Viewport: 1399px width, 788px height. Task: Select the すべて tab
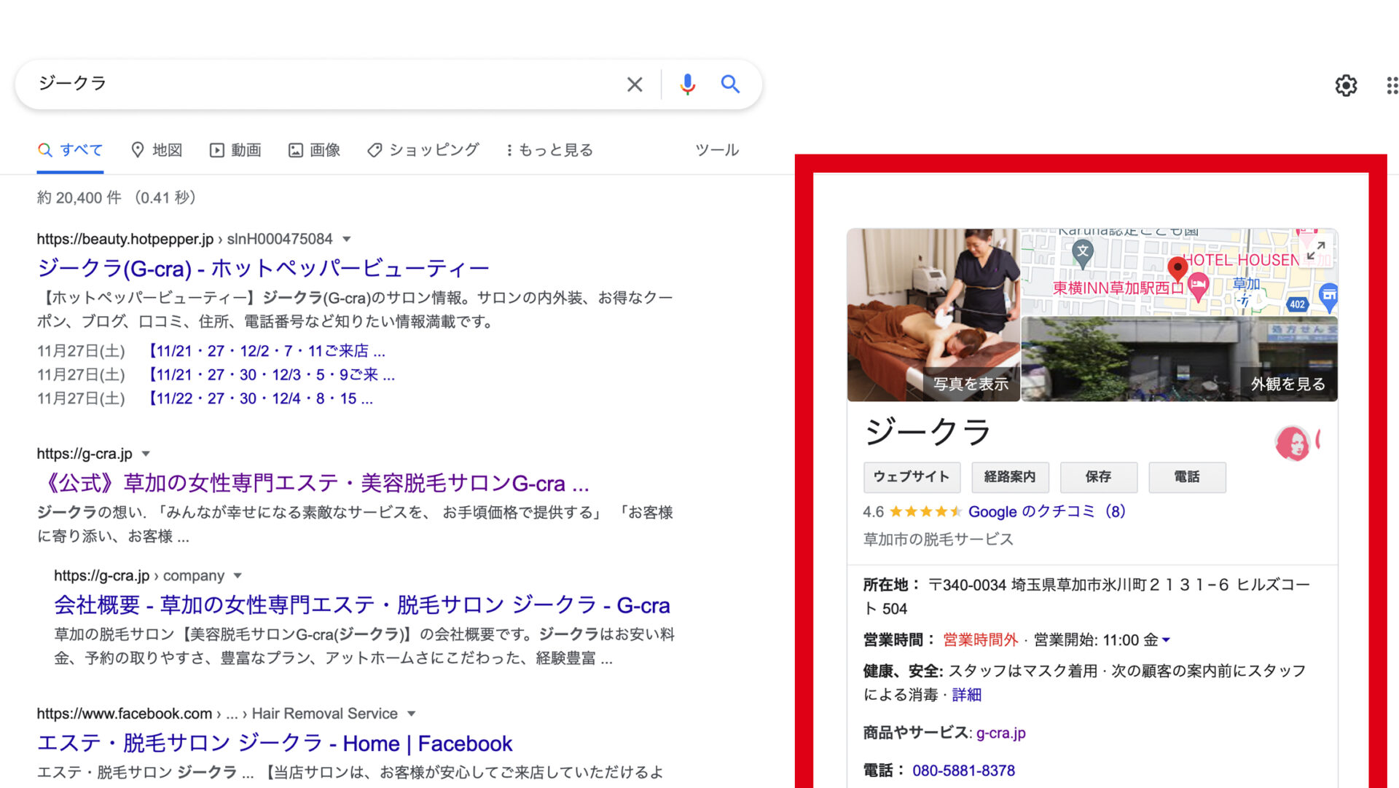click(x=70, y=150)
